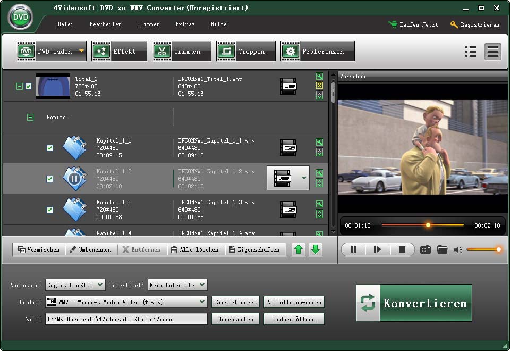Open snapshot folder in preview controls
510x351 pixels.
point(442,249)
